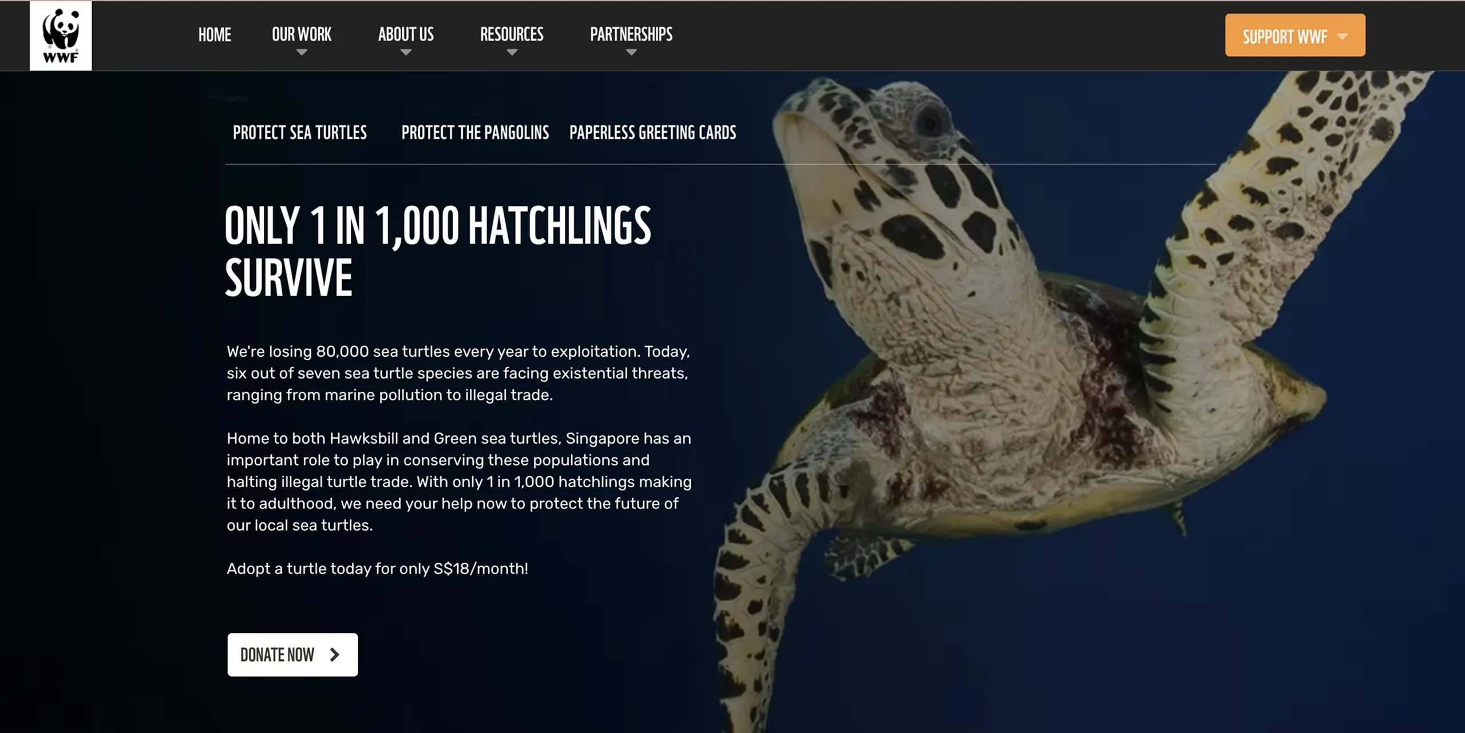Expand the arrow beneath RESOURCES

(512, 53)
